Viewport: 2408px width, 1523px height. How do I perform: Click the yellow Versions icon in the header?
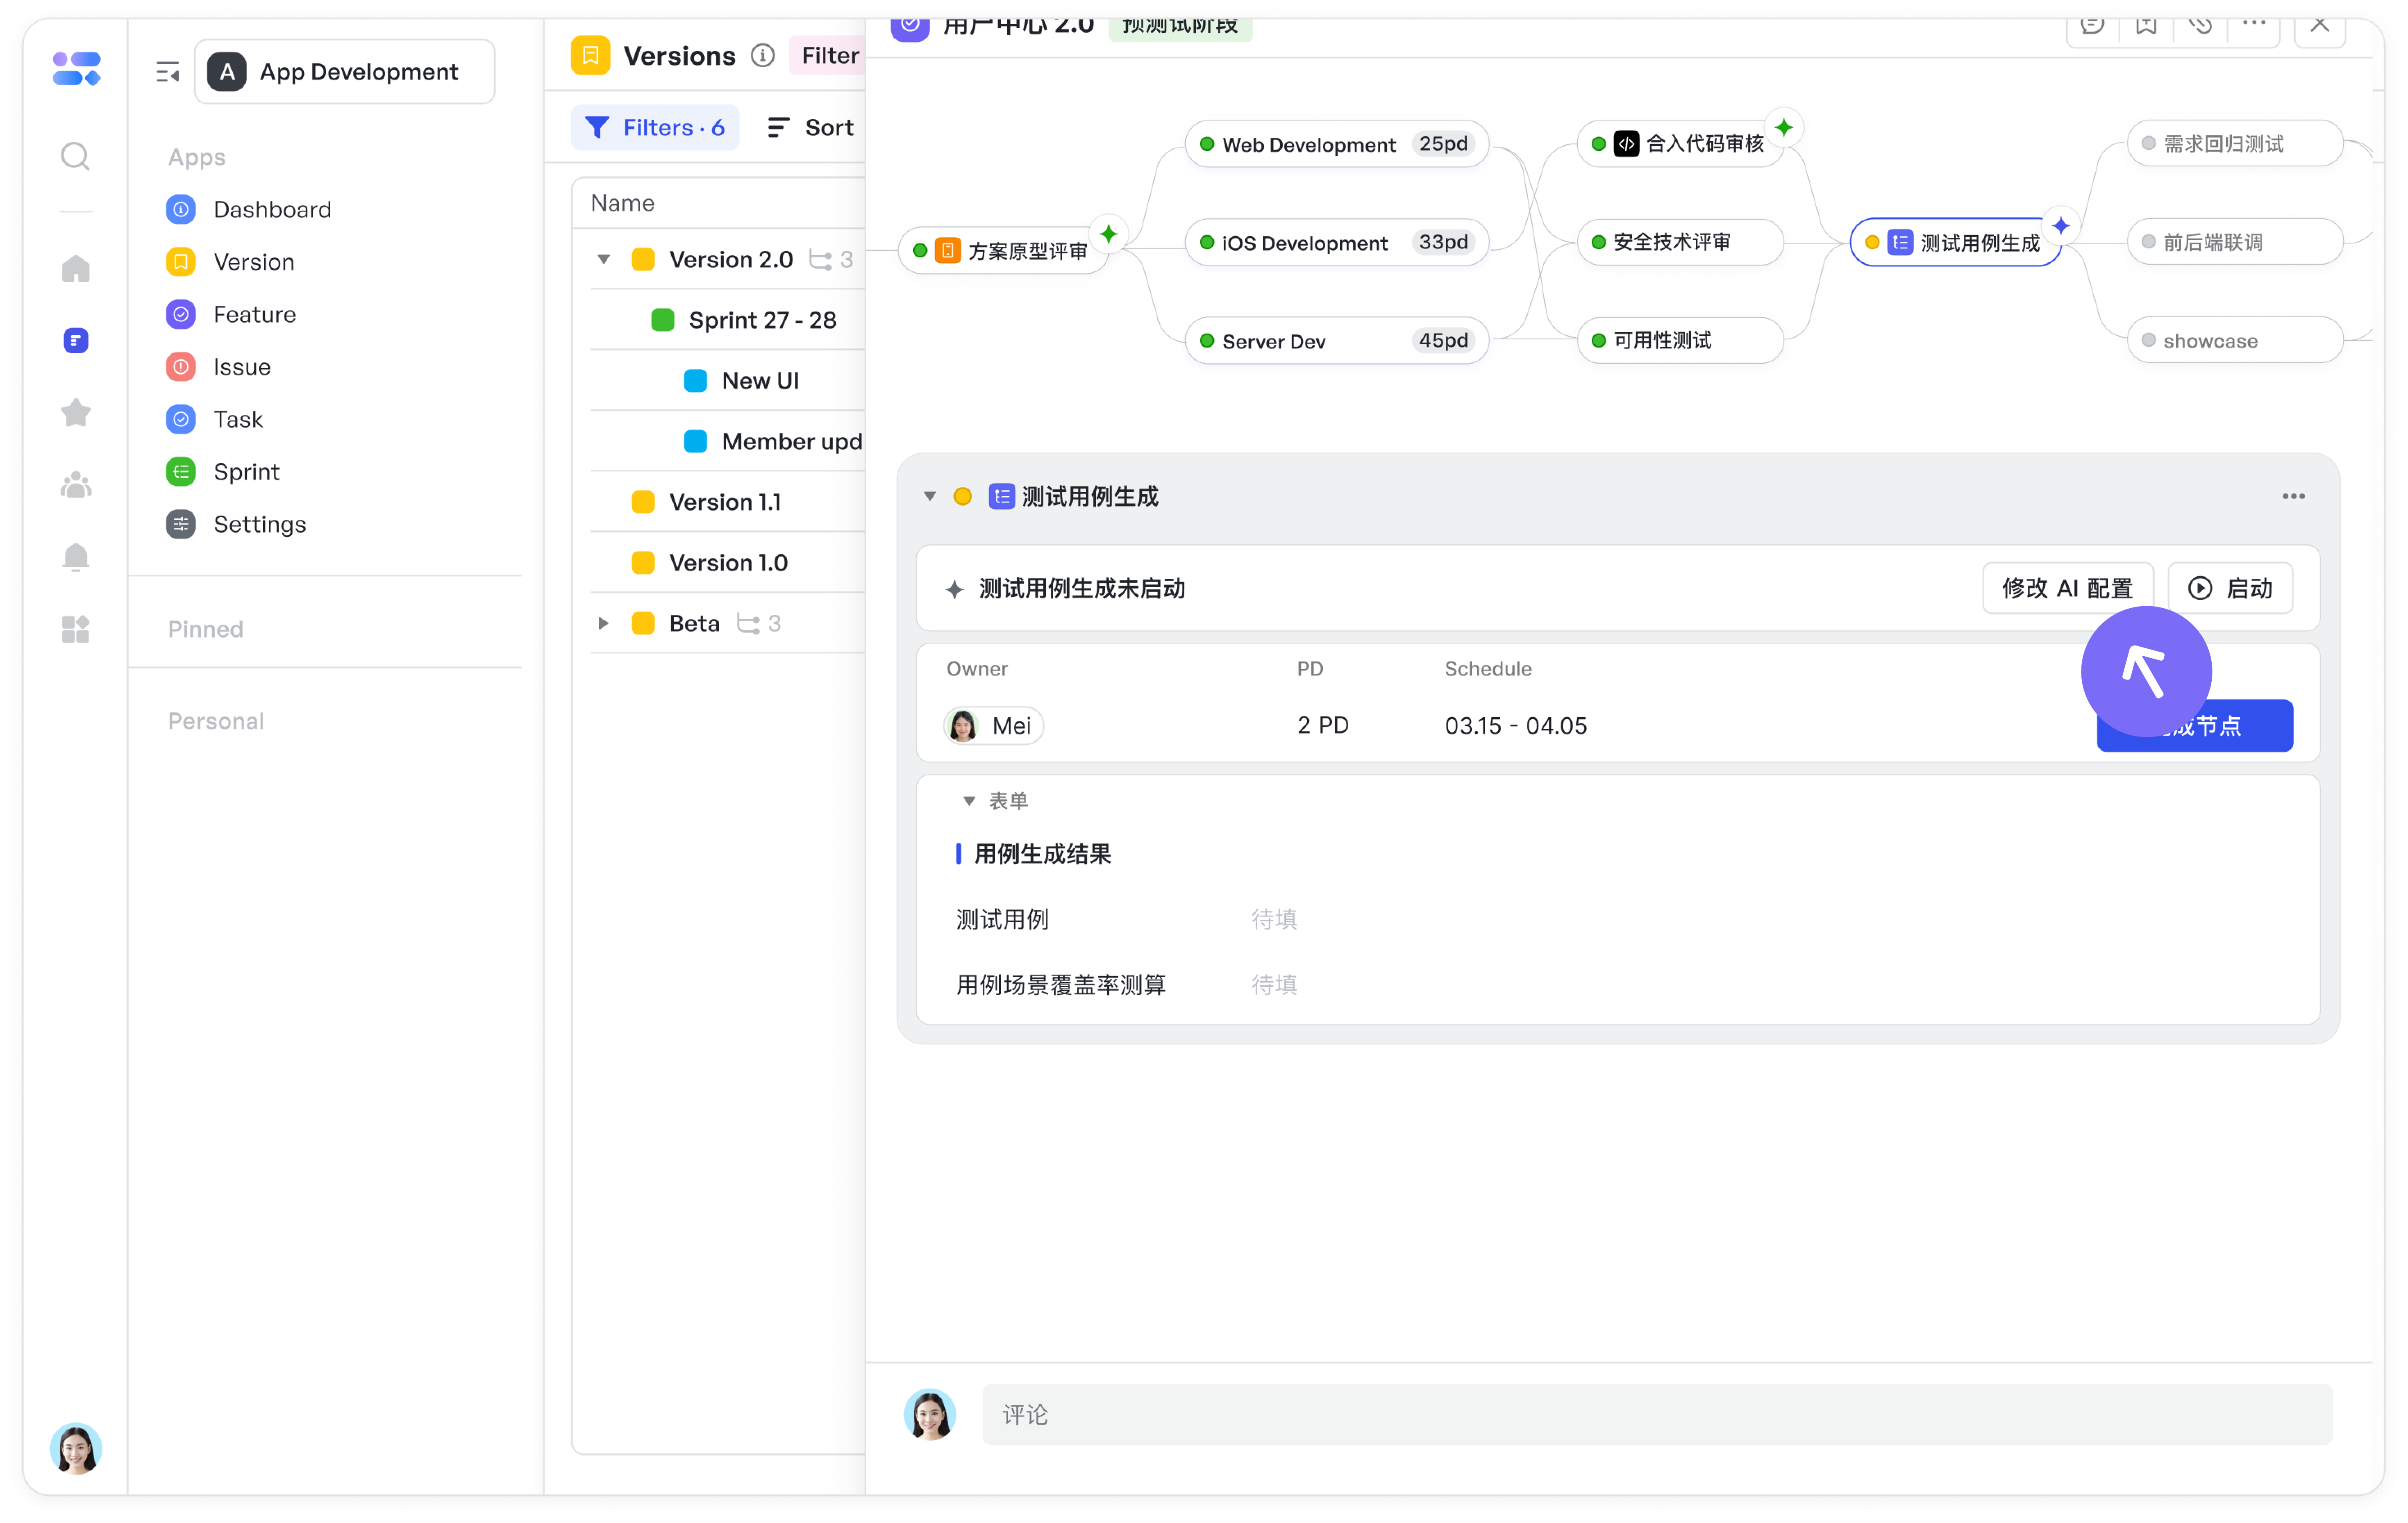coord(591,56)
